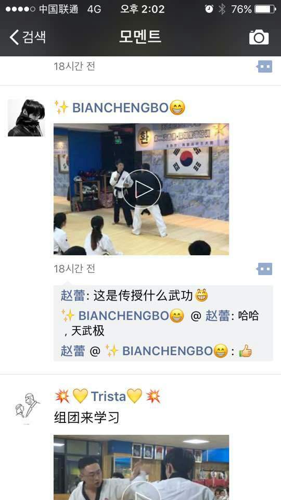Tap 赵蕾 name in first comment

pyautogui.click(x=73, y=296)
